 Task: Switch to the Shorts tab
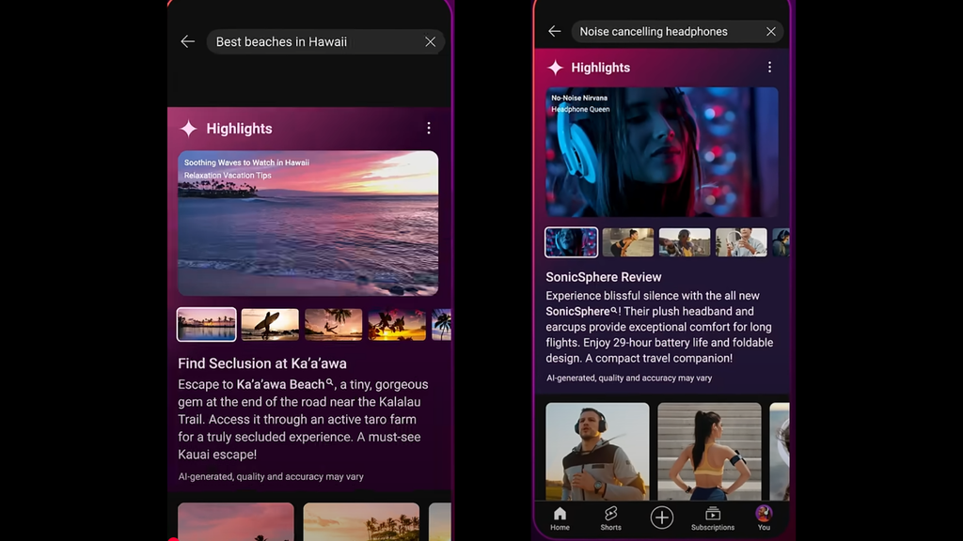[610, 518]
